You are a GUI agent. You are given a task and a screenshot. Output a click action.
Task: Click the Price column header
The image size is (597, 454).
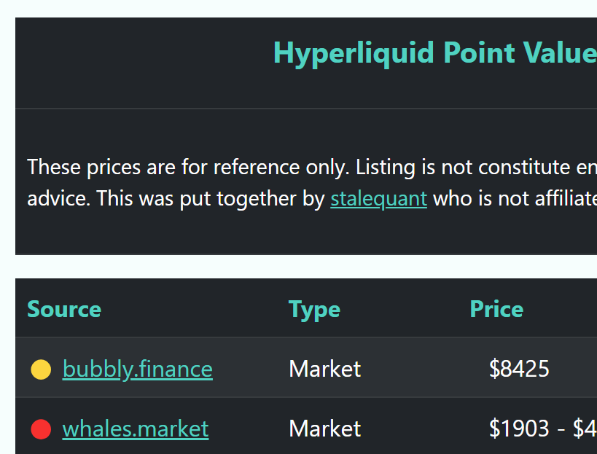pyautogui.click(x=496, y=309)
